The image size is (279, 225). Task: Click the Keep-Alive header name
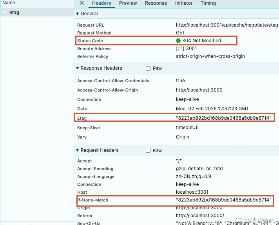coord(89,128)
